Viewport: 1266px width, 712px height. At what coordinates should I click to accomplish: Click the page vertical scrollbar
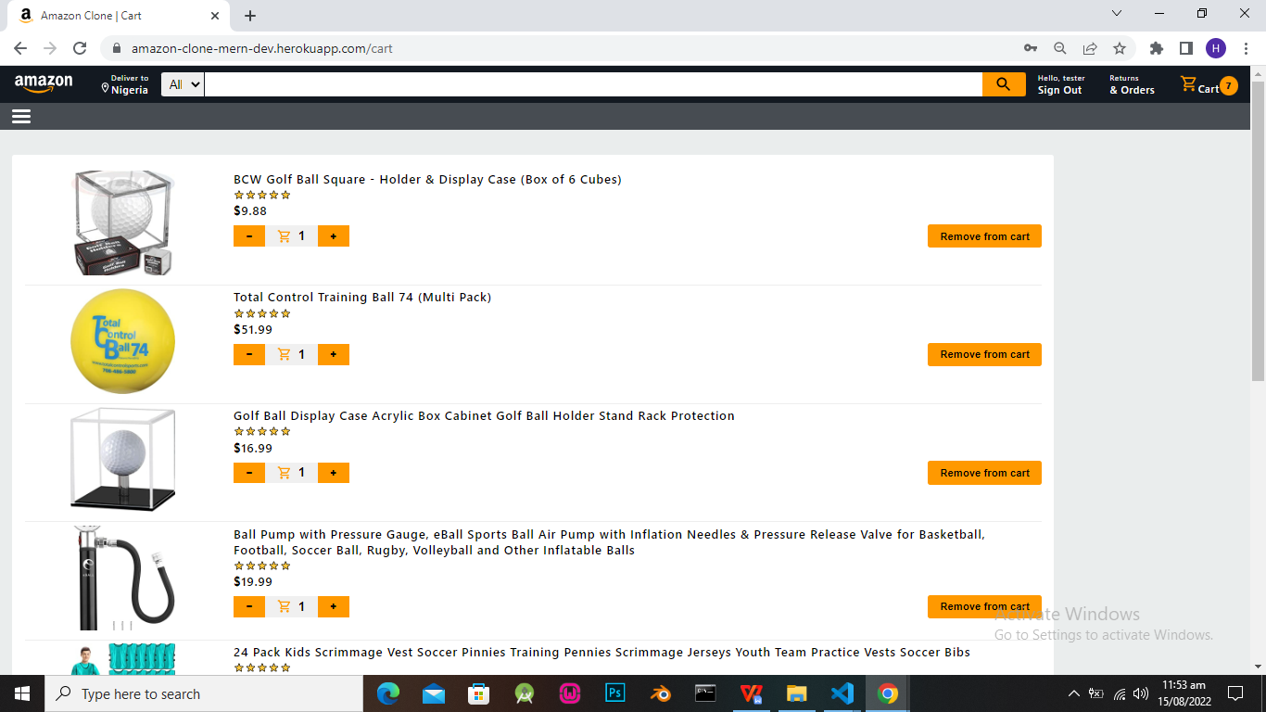click(x=1258, y=232)
